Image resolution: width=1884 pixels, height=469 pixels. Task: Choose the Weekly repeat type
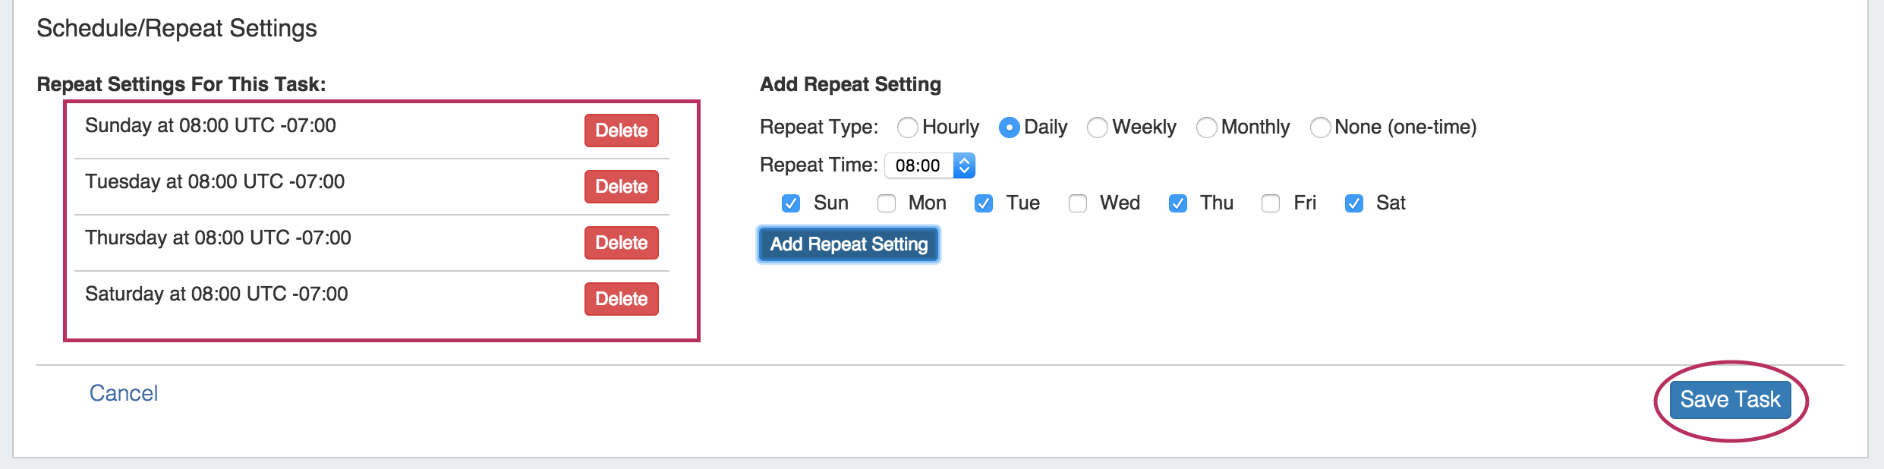(1097, 127)
